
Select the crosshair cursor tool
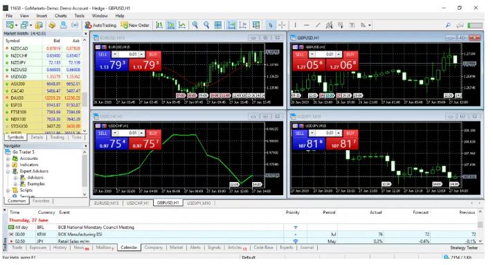coord(282,25)
